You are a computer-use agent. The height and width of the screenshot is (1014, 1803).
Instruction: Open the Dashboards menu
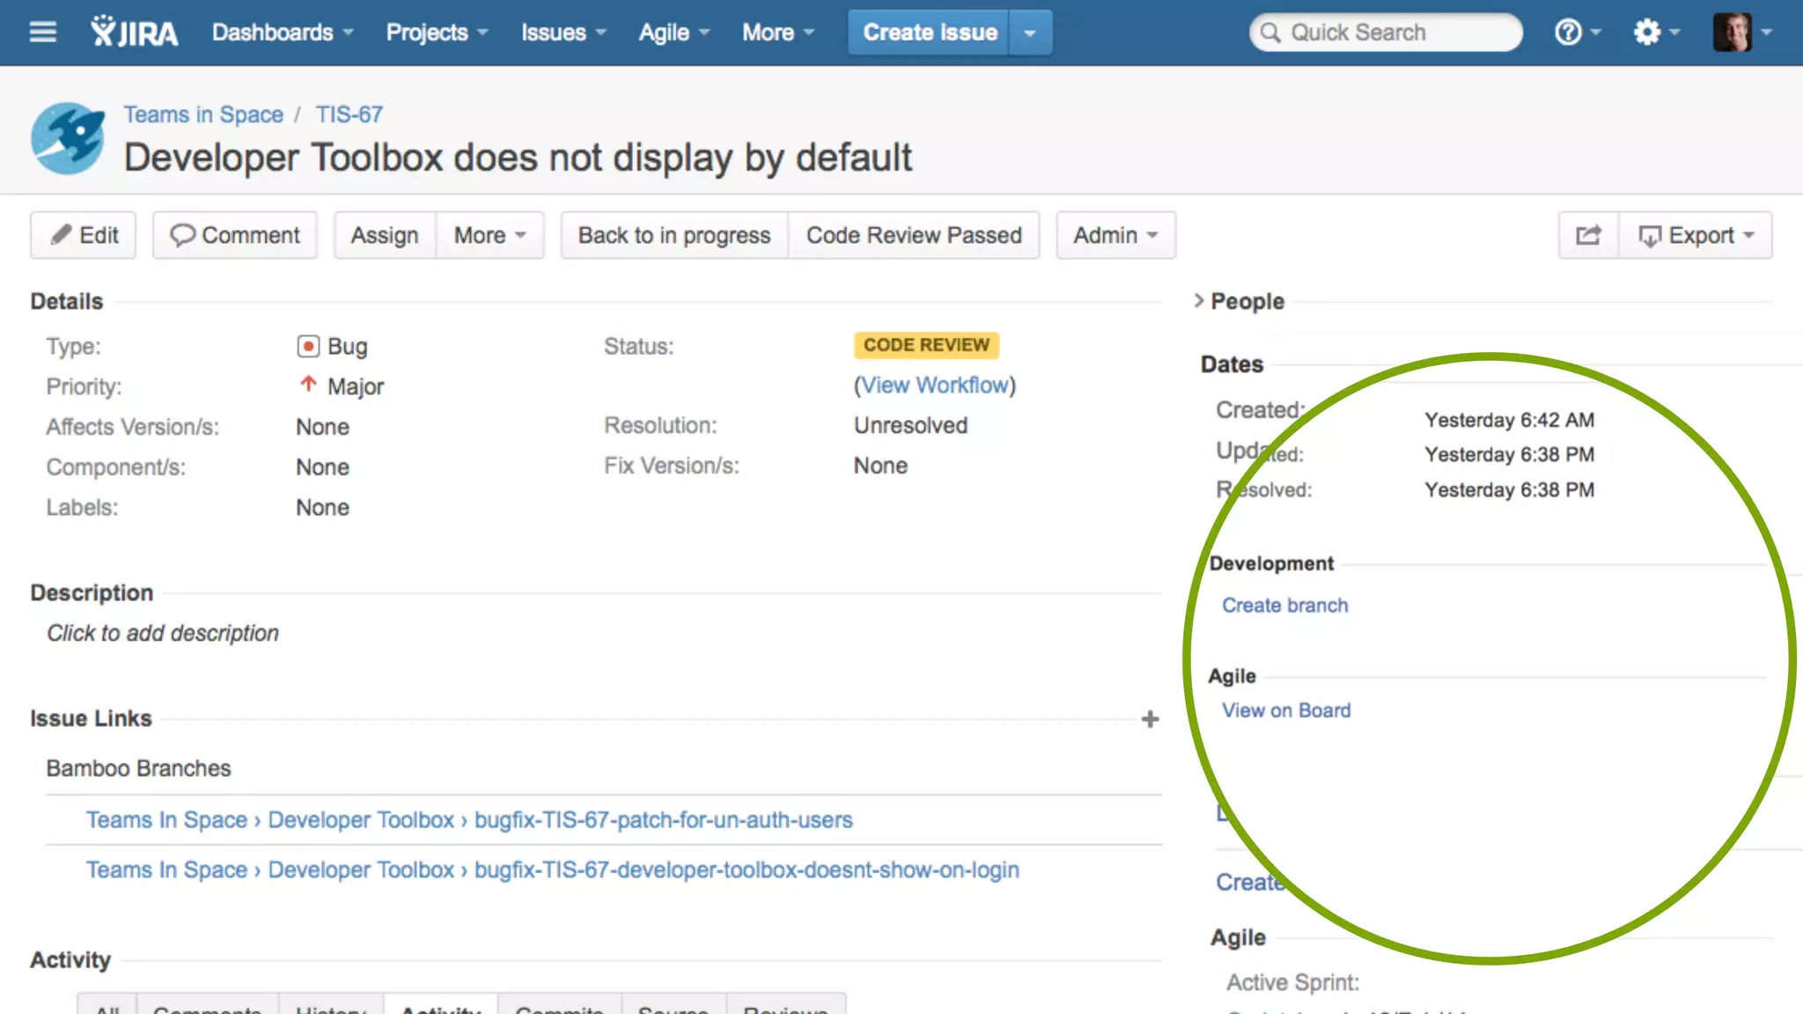(282, 33)
